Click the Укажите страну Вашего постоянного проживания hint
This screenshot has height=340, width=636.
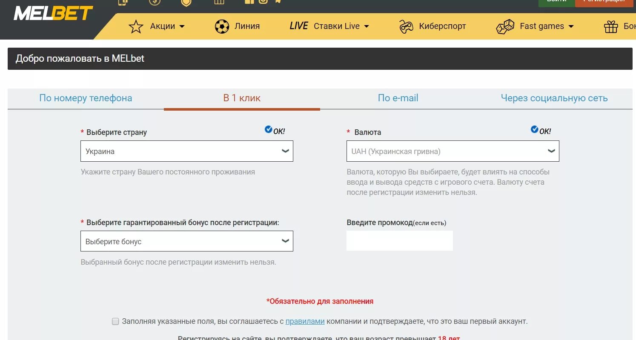point(168,172)
